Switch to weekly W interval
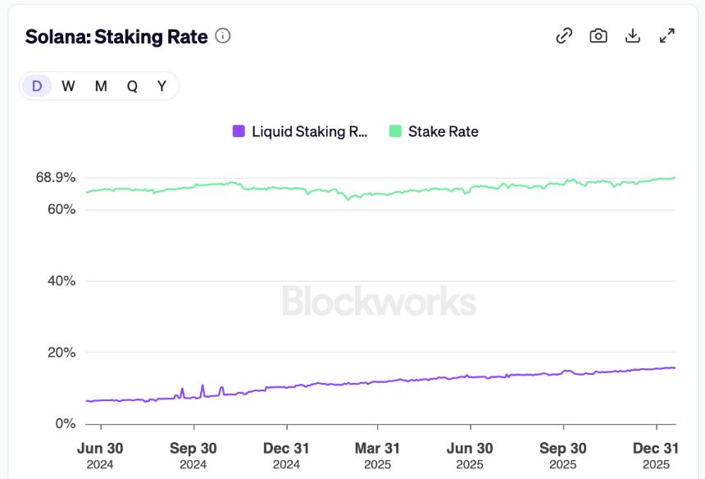Image resolution: width=705 pixels, height=479 pixels. click(x=68, y=86)
